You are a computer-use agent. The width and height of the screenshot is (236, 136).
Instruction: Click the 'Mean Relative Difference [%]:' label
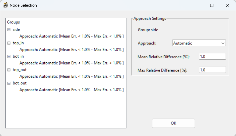click(164, 57)
